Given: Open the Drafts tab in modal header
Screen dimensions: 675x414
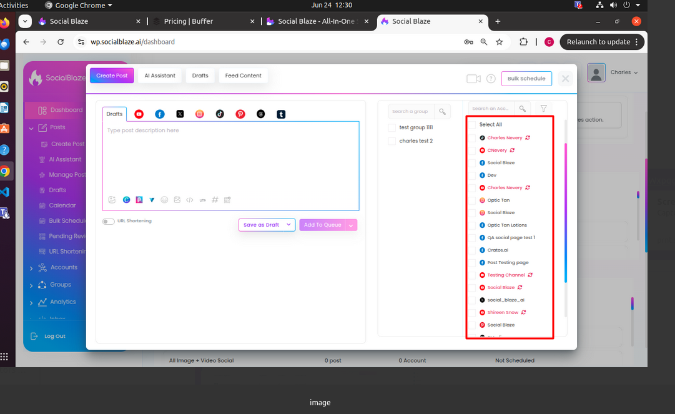Looking at the screenshot, I should tap(200, 76).
